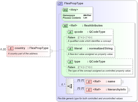Viewport: 138px width, 102px height.
Task: Select the <Any> label
Action: click(x=74, y=10)
